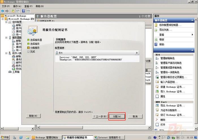
Task: Collapse the 服务器配置 tree node
Action: [x=6, y=38]
